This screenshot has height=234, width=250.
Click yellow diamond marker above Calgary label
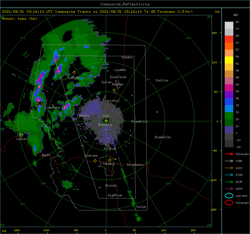pos(110,160)
